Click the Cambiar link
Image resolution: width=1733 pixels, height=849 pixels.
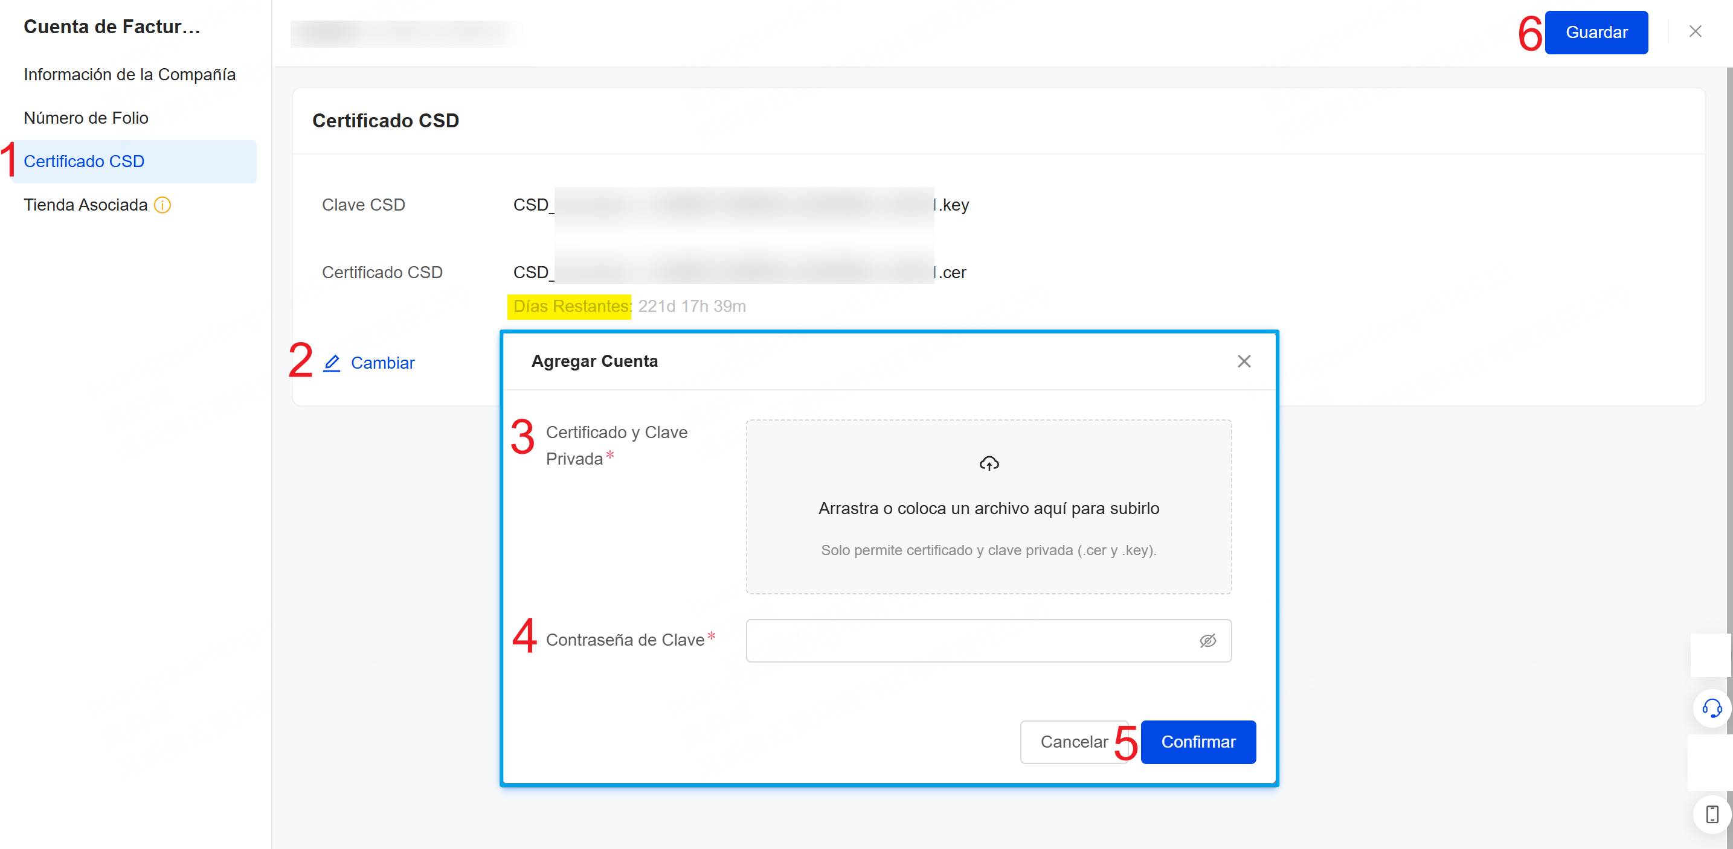(382, 363)
